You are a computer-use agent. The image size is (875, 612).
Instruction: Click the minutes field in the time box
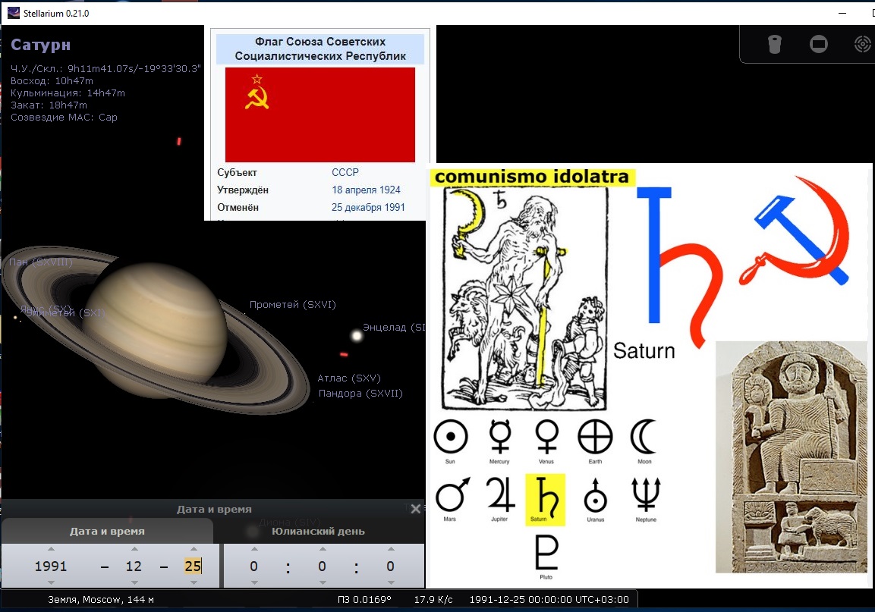pos(322,566)
